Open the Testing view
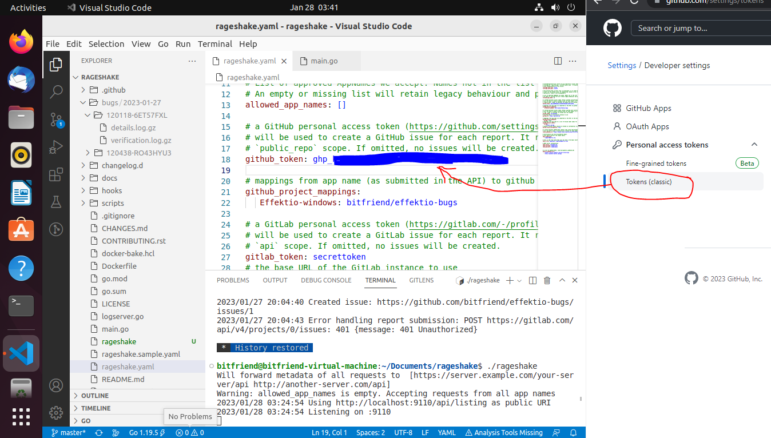Screen dimensions: 771x438 pos(55,202)
